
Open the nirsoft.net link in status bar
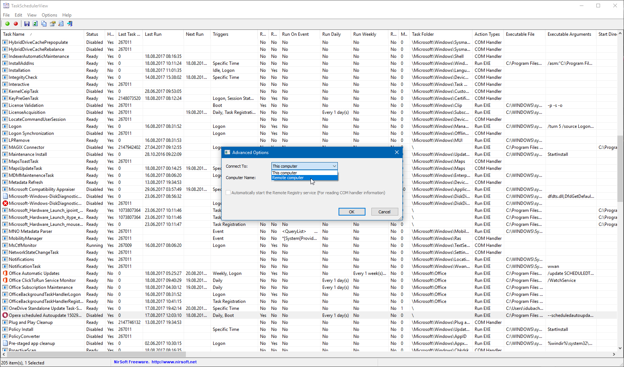coord(174,362)
